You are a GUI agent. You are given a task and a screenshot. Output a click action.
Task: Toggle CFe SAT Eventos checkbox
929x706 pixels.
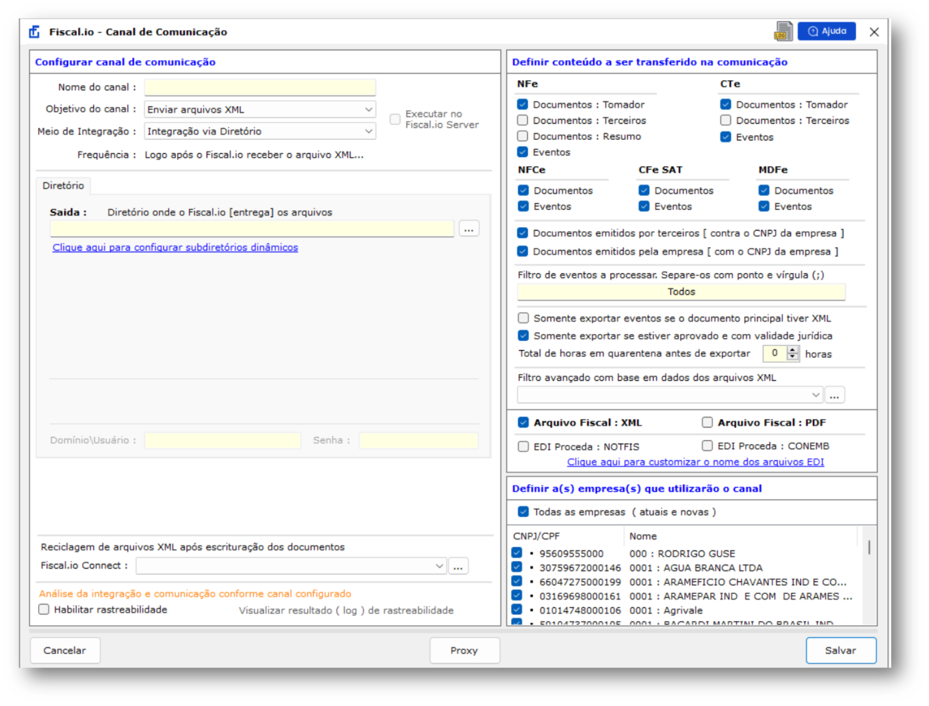pyautogui.click(x=644, y=206)
